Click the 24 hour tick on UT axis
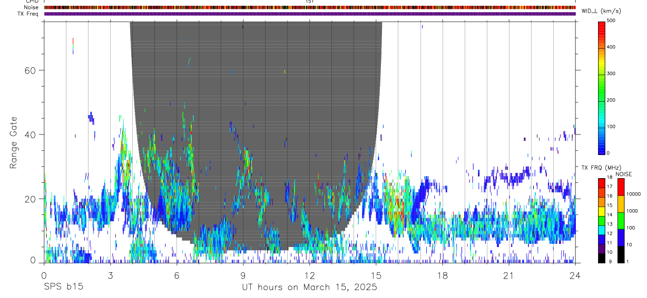Screen dimensions: 647x298 pos(575,275)
